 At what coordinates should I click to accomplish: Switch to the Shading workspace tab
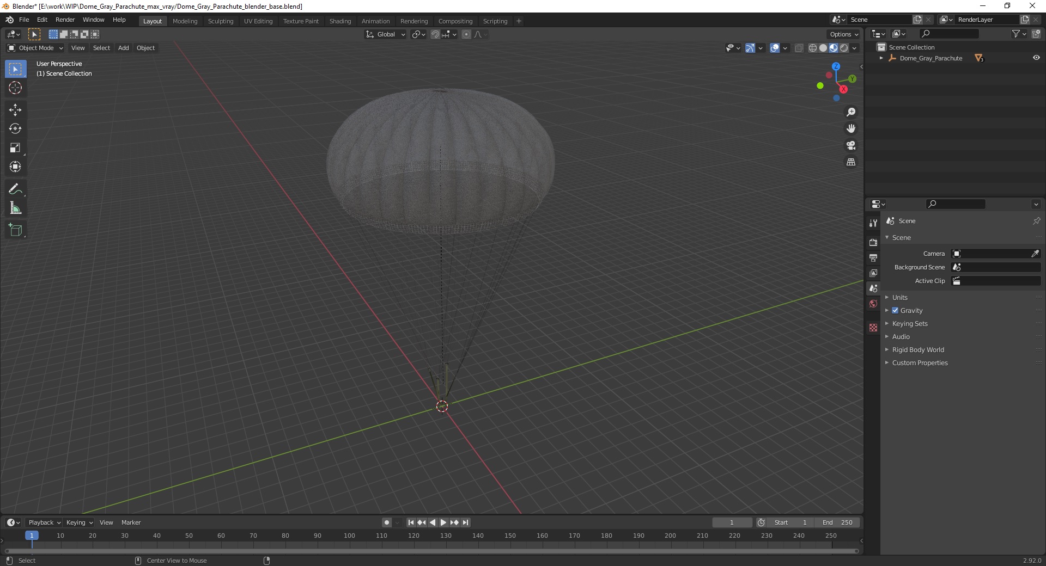340,21
